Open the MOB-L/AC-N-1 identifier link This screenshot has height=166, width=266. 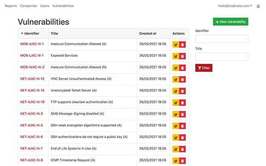click(x=32, y=56)
